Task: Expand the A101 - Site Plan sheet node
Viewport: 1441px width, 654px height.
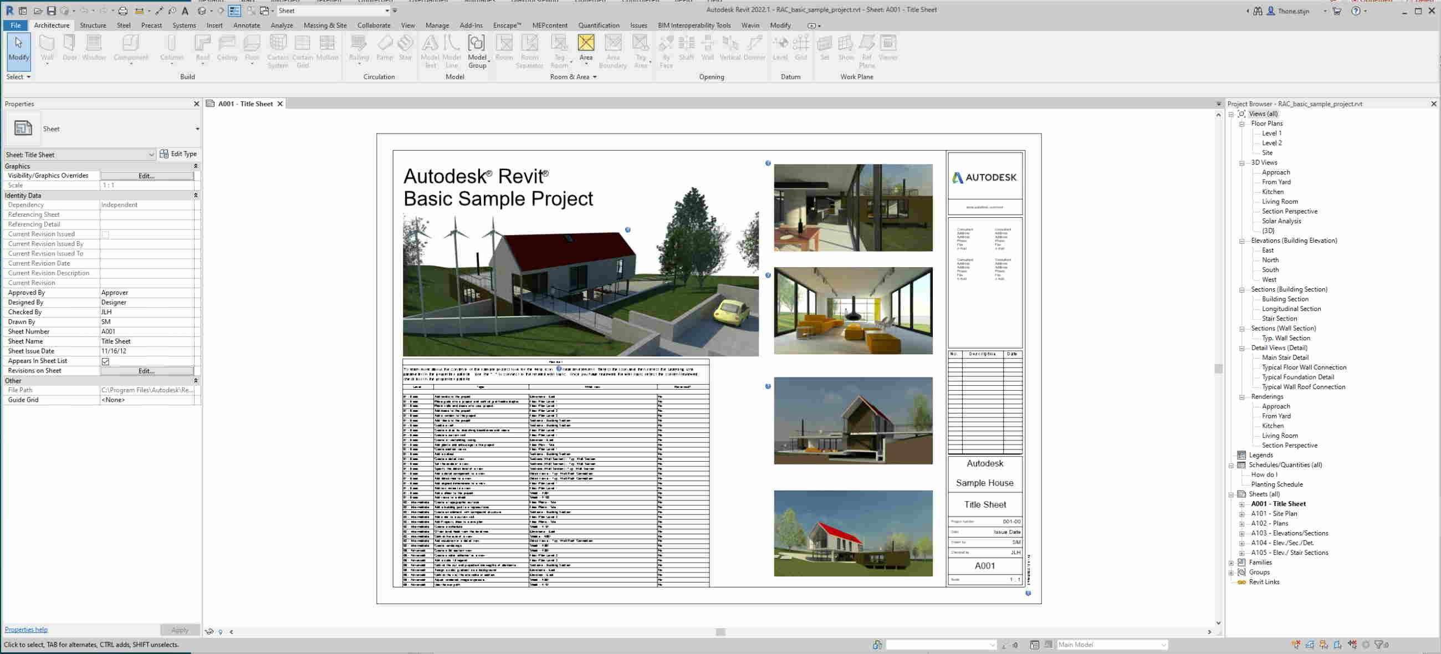Action: pos(1241,514)
